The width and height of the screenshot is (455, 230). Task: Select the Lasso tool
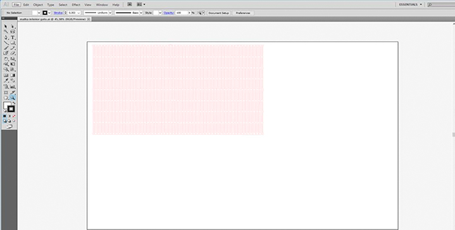(x=13, y=32)
